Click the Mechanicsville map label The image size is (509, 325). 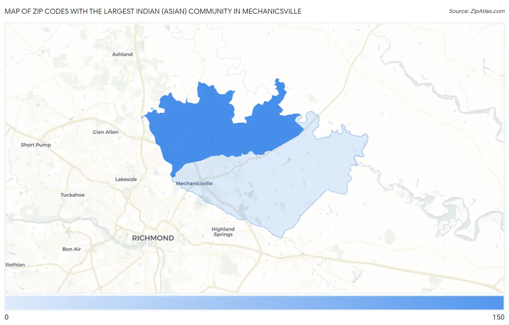coord(194,183)
